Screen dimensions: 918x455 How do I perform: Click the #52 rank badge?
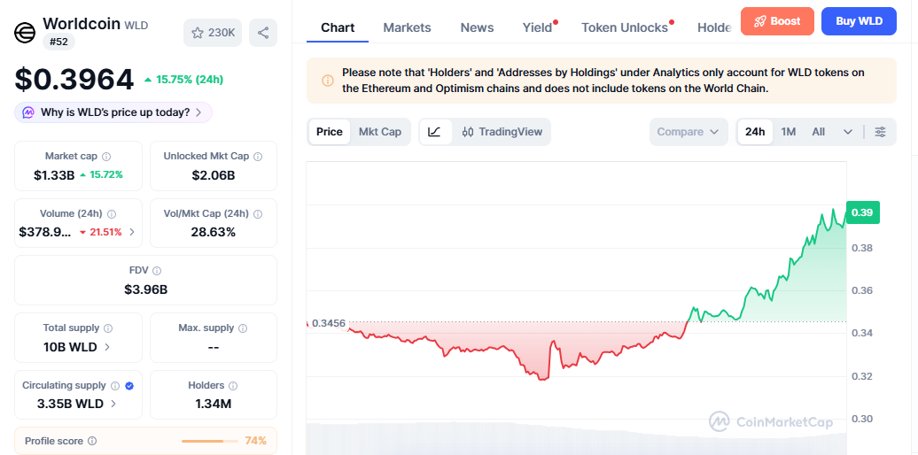point(58,42)
